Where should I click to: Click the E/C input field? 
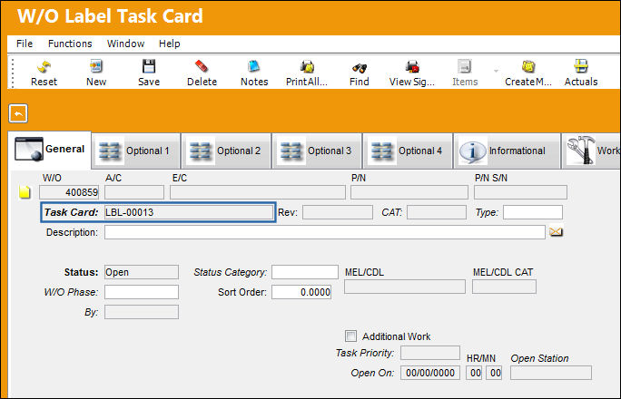(x=258, y=192)
